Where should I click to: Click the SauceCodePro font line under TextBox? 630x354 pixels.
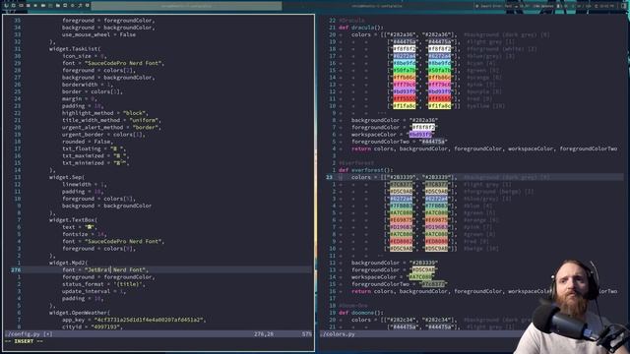(x=113, y=241)
